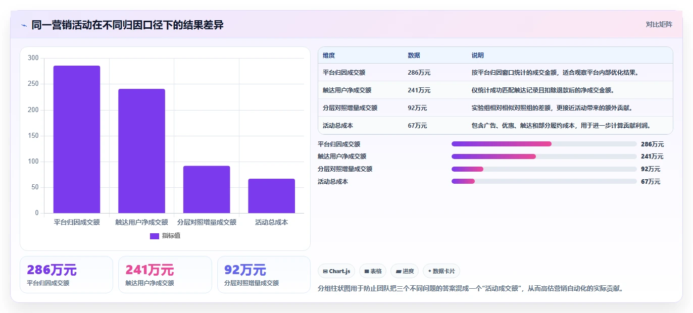Click the 活动总成本 bar in chart

click(271, 196)
